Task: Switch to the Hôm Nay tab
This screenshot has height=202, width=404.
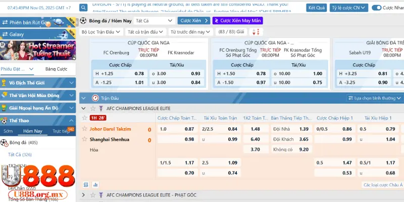Action: 32,131
